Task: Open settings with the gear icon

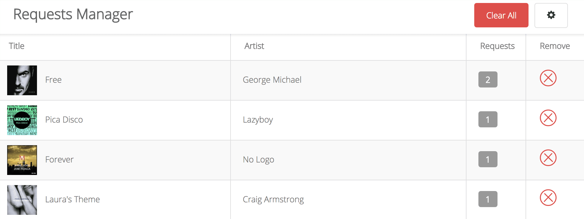Action: (551, 15)
